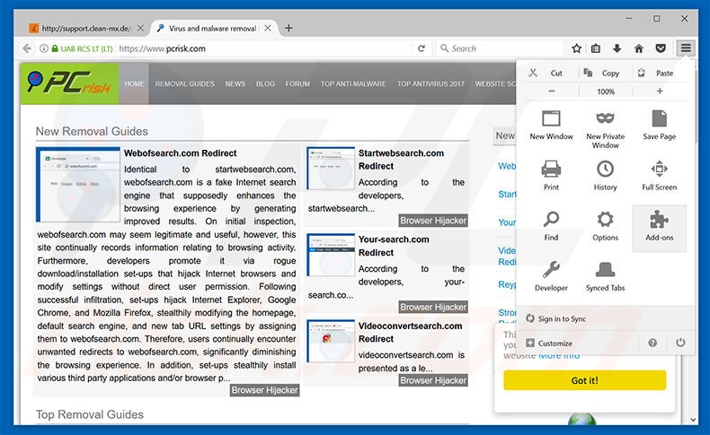Click the Startwebsearch.com article thumbnail
Image resolution: width=710 pixels, height=435 pixels.
(331, 168)
